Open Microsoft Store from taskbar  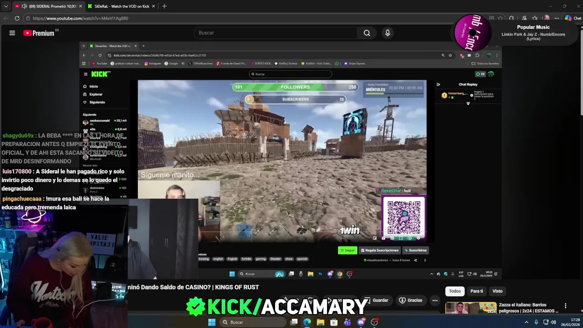[x=334, y=322]
